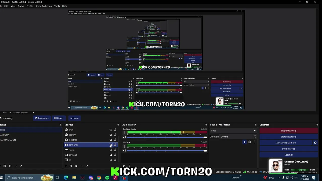Click Start Recording button
Viewport: 322px width, 181px height.
coord(289,137)
